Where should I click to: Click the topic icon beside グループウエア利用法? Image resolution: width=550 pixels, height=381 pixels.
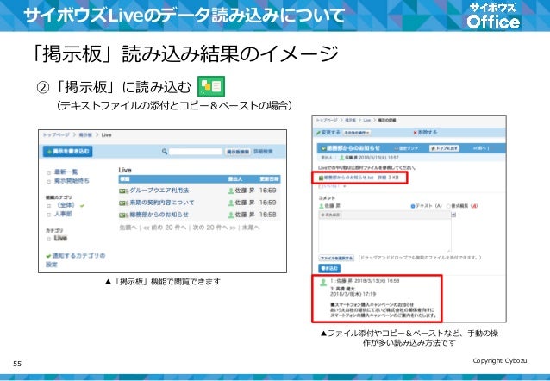123,190
